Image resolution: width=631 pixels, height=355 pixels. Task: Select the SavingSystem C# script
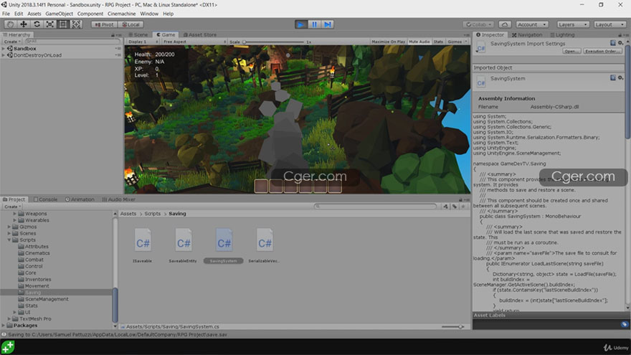(x=224, y=240)
